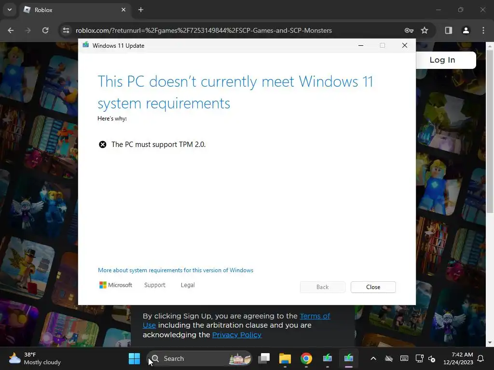Click the Microsoft logo
Viewport: 494px width, 370px height.
pos(116,285)
